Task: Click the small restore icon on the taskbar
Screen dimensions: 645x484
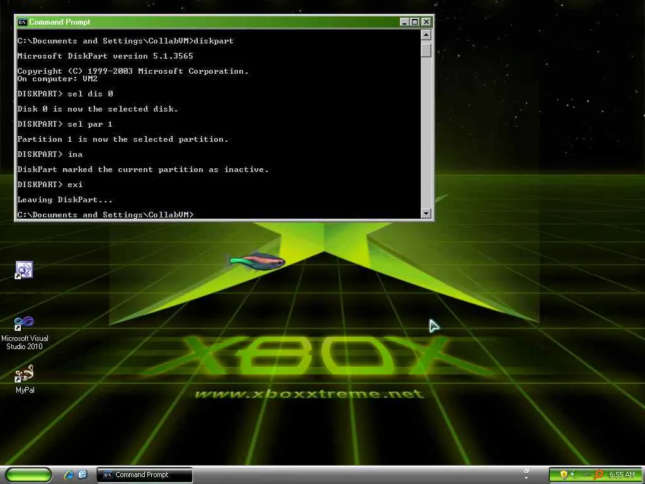Action: (526, 471)
